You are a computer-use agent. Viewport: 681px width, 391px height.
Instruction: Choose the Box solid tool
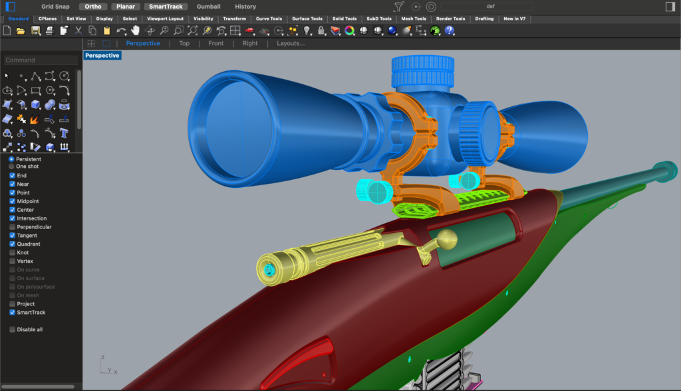[x=36, y=105]
